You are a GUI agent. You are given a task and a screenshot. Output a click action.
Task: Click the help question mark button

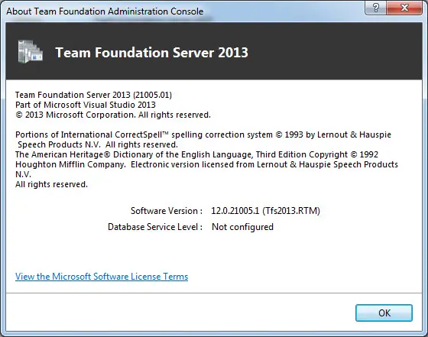(x=375, y=8)
